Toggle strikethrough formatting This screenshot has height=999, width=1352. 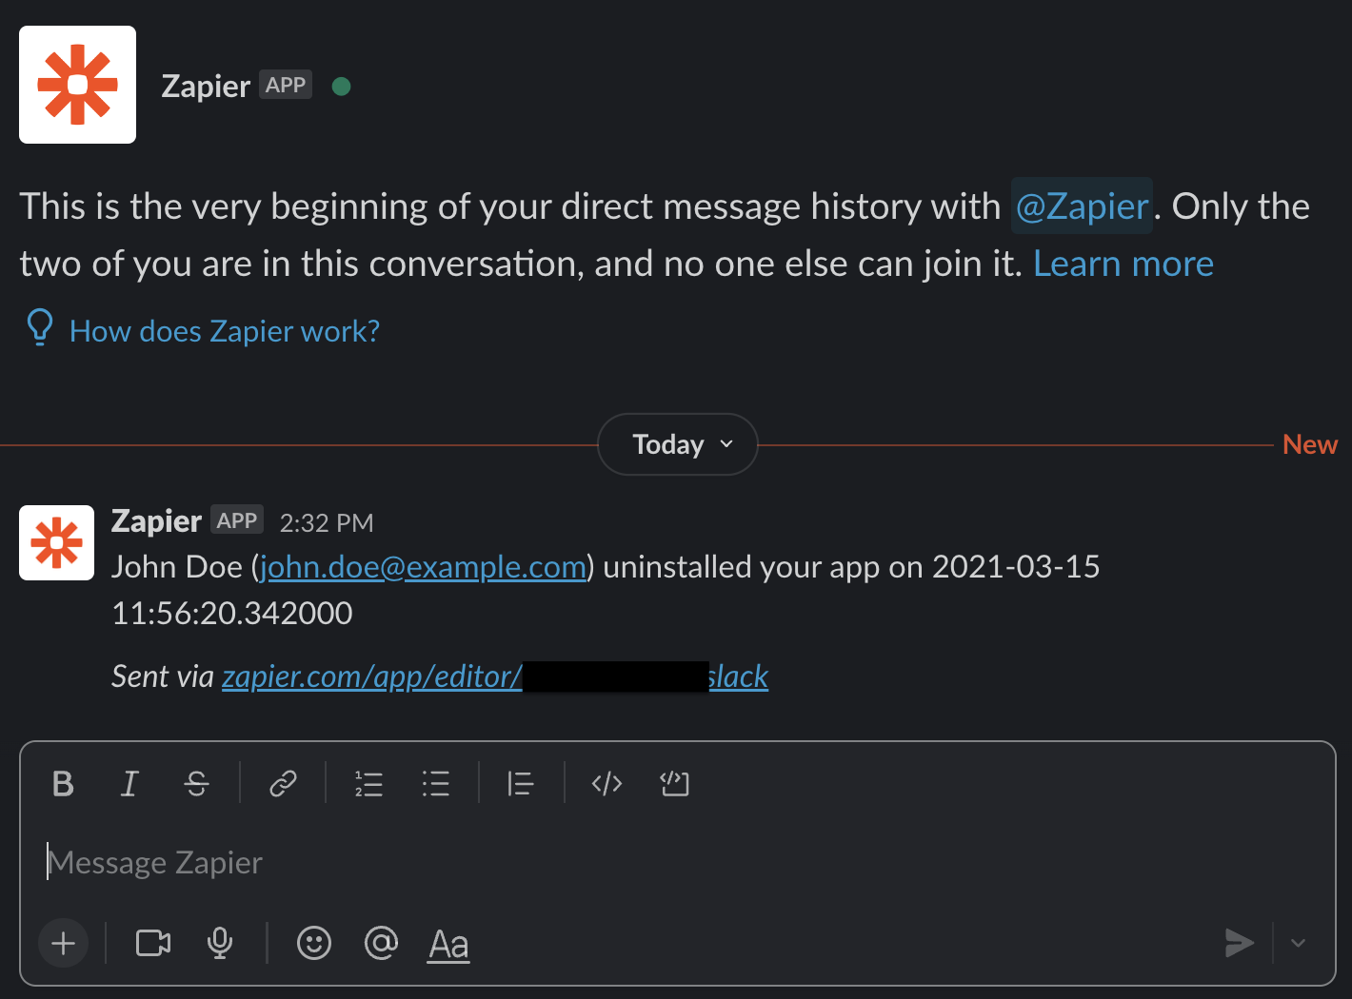pyautogui.click(x=197, y=784)
